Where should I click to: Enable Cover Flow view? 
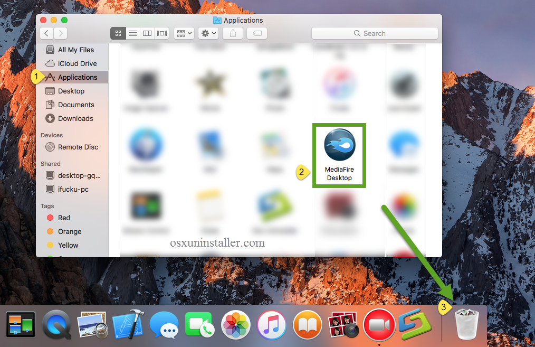coord(161,33)
